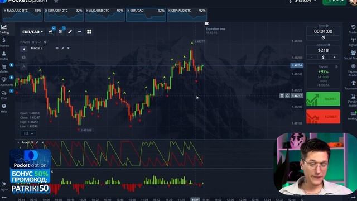
Task: Switch amount mode with dollar button
Action: point(323,57)
